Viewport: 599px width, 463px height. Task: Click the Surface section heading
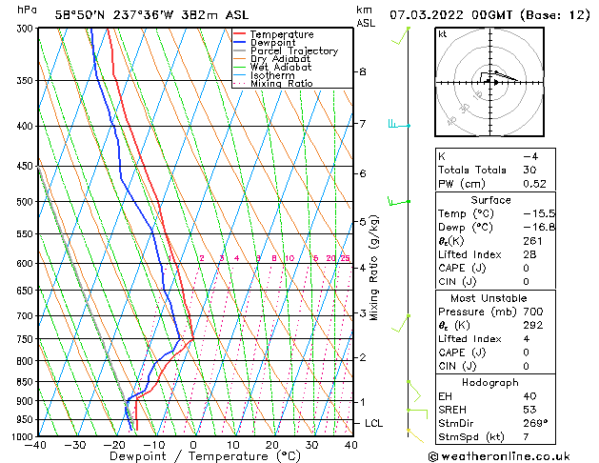pos(490,200)
